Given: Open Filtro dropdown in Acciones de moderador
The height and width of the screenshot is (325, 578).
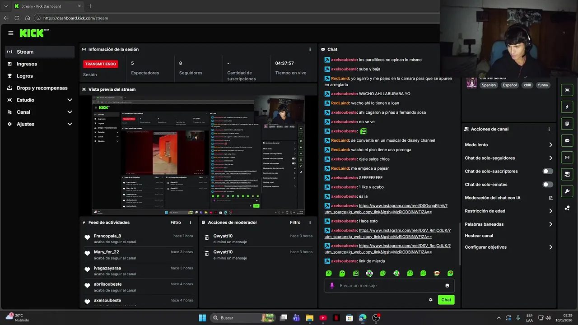Looking at the screenshot, I should pos(295,223).
